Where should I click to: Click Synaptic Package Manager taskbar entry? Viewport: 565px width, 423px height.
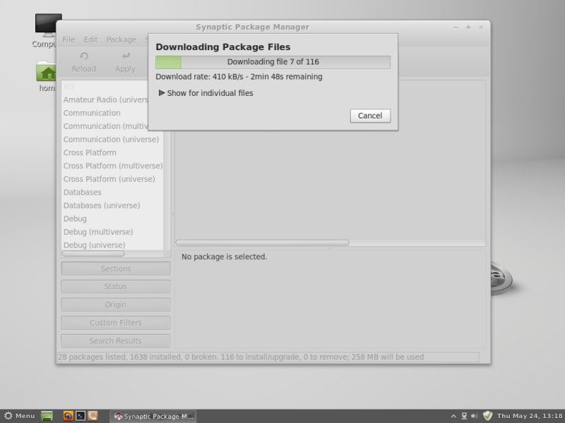pos(153,416)
